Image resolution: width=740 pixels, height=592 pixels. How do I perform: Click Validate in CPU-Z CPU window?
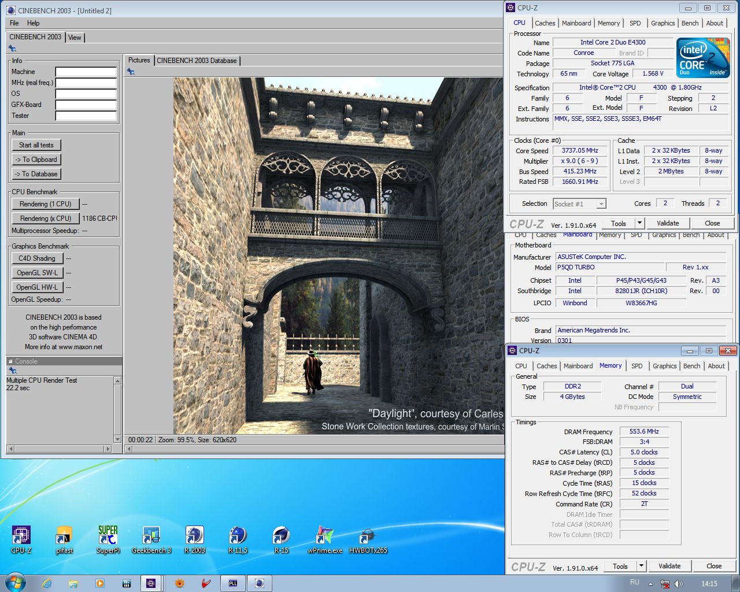[x=668, y=223]
